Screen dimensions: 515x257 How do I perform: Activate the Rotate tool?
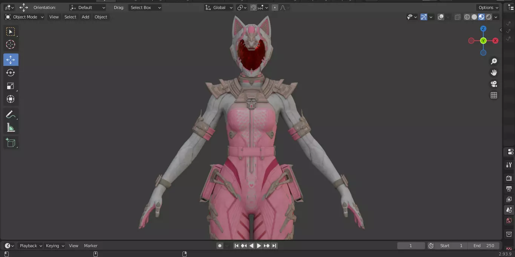click(x=11, y=73)
